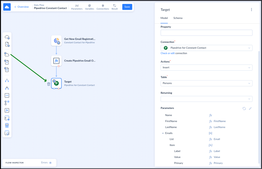Select the bottom sidebar component icon
The width and height of the screenshot is (262, 169).
point(7,133)
